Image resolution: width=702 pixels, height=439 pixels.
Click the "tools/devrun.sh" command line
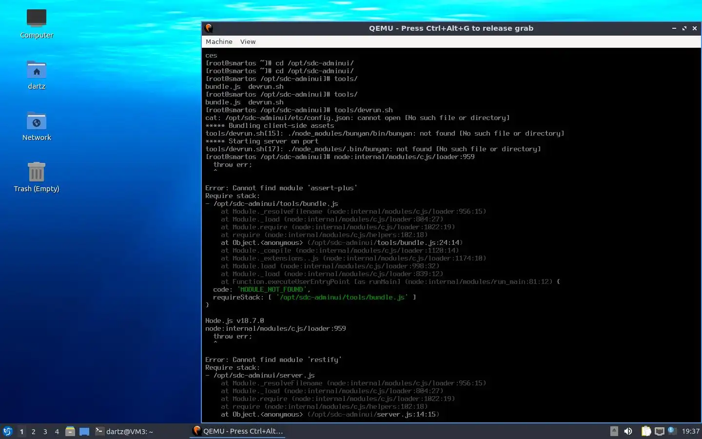tap(299, 110)
